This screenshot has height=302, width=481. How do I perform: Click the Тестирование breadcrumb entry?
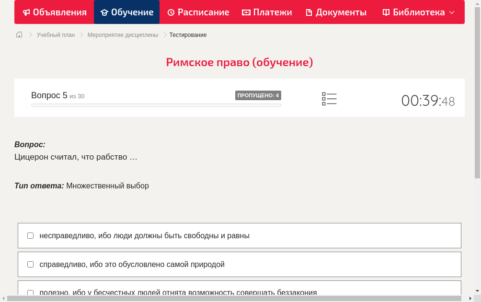187,35
